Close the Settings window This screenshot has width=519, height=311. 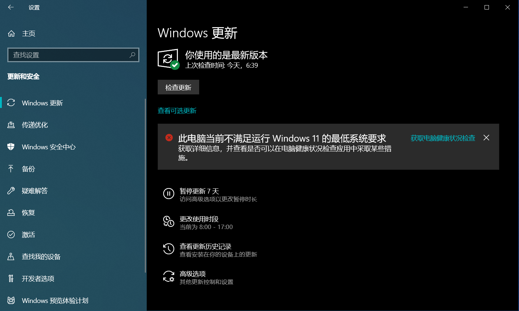(x=508, y=7)
